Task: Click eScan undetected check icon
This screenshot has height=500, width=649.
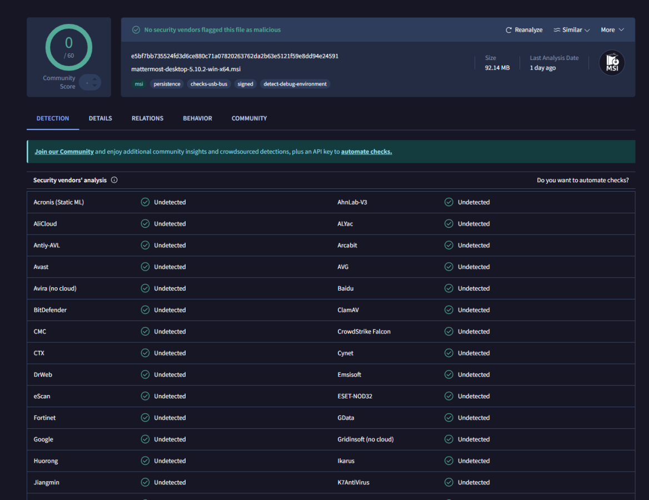Action: click(x=145, y=396)
